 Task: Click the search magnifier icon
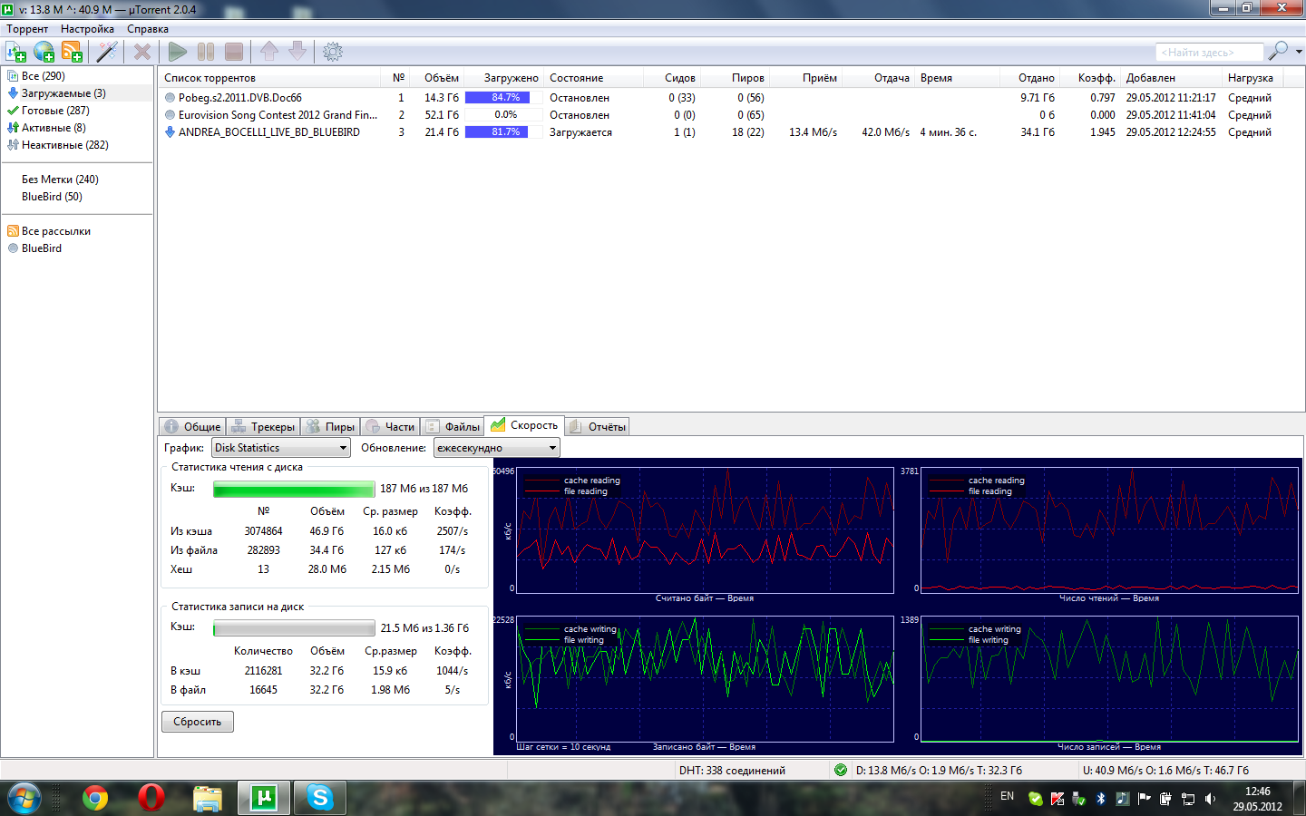[x=1278, y=52]
